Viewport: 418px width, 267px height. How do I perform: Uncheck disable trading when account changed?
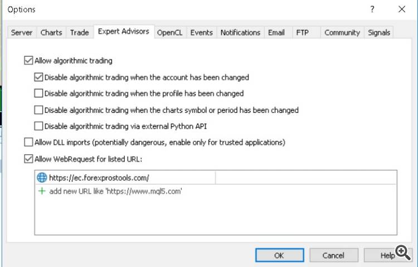38,77
